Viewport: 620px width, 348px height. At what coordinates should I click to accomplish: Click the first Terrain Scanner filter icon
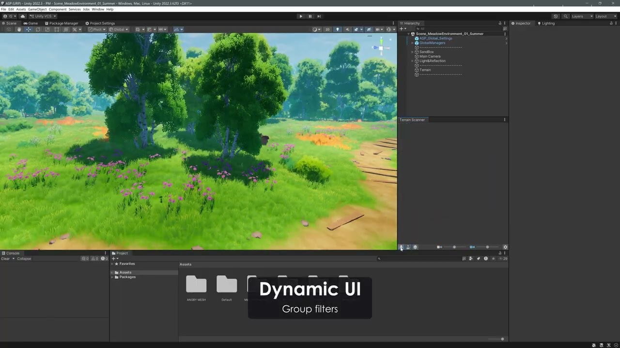(x=401, y=247)
